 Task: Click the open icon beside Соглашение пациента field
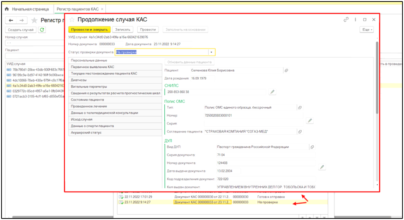point(300,132)
